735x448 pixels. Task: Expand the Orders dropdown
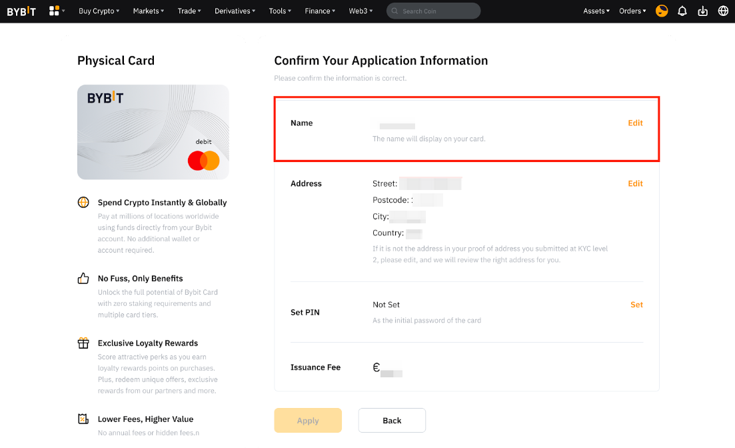pos(632,11)
